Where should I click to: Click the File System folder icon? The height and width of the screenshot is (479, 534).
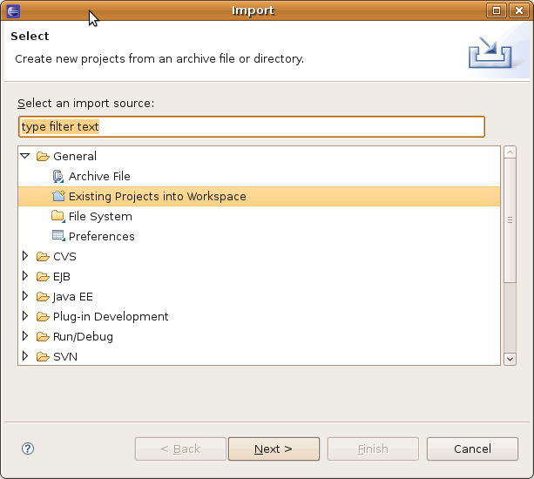[58, 216]
